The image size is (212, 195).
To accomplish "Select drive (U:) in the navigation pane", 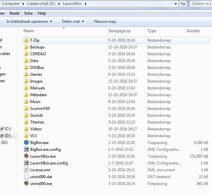I will (x=4, y=142).
